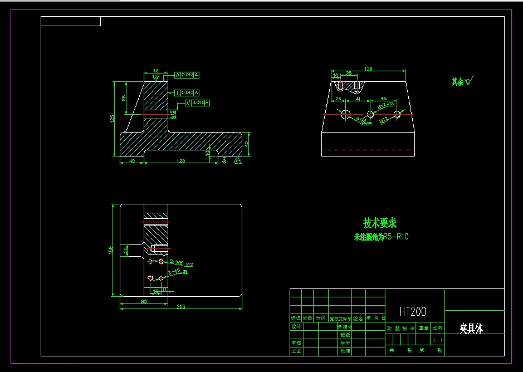
Task: Click the 年 月 日 header cell
Action: 376,319
